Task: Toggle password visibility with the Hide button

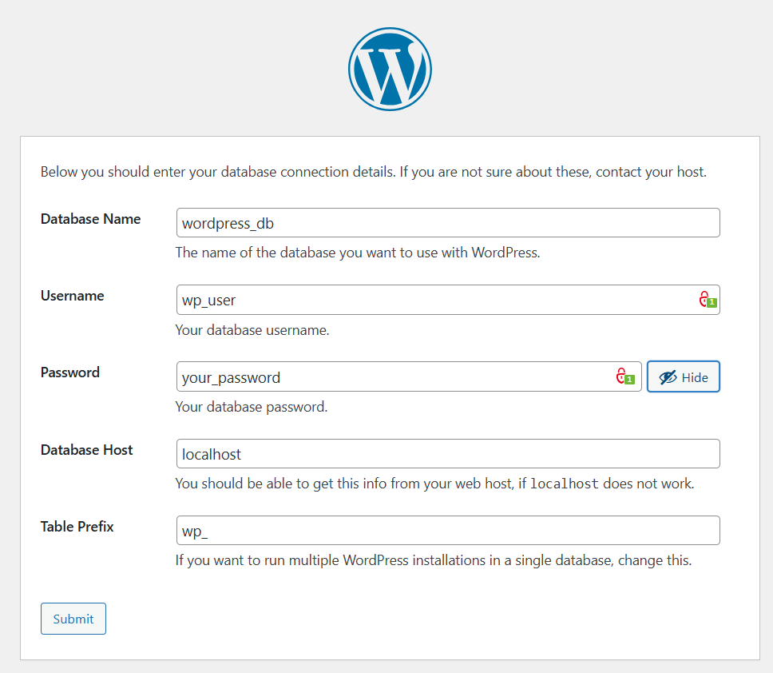Action: pos(684,377)
